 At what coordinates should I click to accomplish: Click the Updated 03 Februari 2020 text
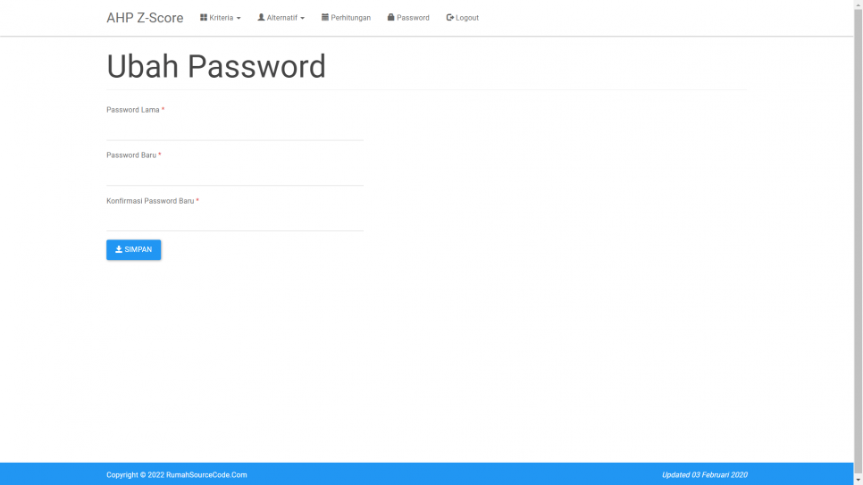(705, 474)
